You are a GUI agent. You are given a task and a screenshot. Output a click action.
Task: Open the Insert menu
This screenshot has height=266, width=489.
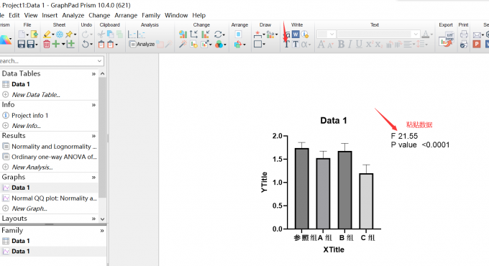50,15
